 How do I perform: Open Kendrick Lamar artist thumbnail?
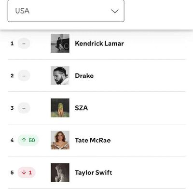click(x=60, y=43)
